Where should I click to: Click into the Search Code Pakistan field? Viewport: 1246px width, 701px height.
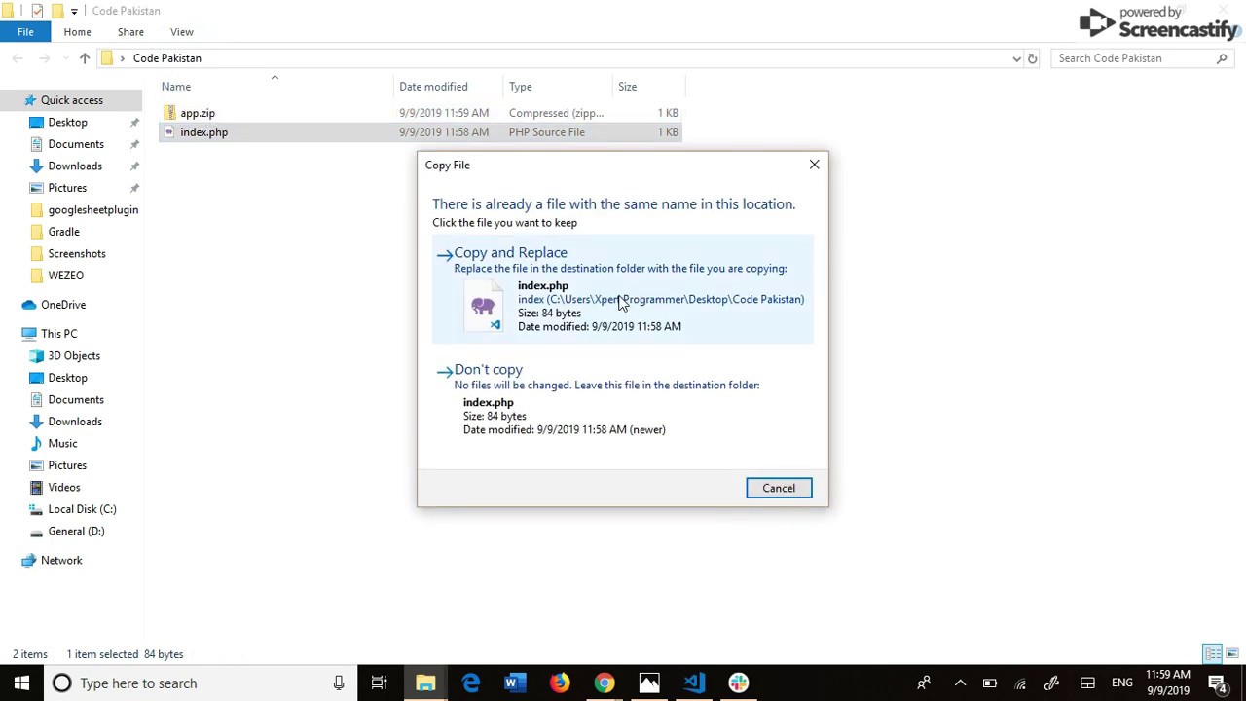point(1134,58)
